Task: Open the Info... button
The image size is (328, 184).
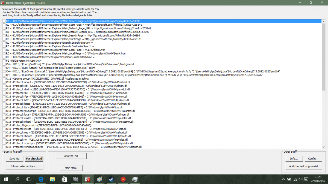Action: point(294,159)
